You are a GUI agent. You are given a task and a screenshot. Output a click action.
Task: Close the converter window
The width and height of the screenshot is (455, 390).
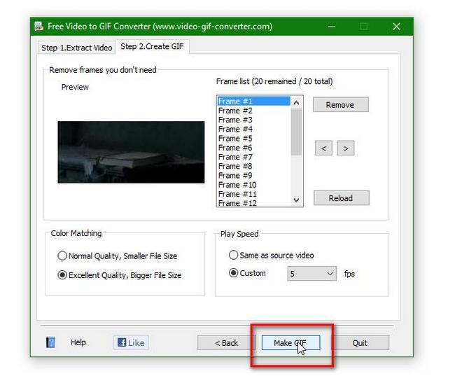pos(396,27)
